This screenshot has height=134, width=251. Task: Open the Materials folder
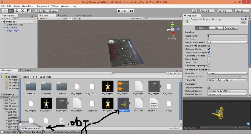click(31, 88)
